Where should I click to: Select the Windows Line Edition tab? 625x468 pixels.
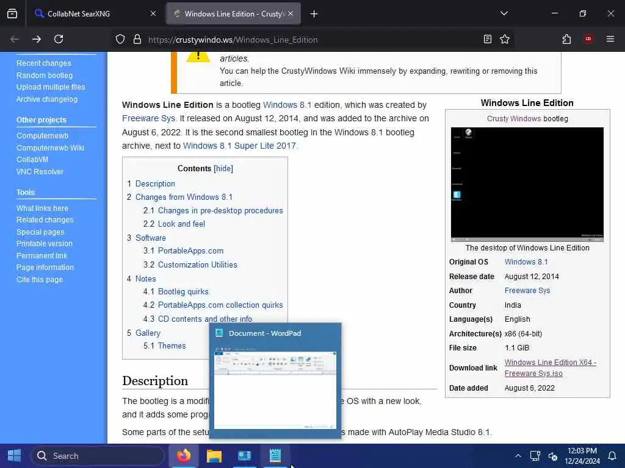click(x=234, y=14)
